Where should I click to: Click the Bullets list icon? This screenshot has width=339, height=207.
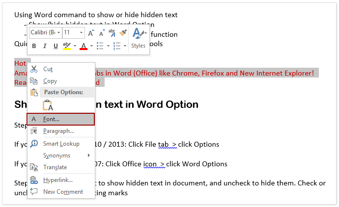tap(100, 46)
